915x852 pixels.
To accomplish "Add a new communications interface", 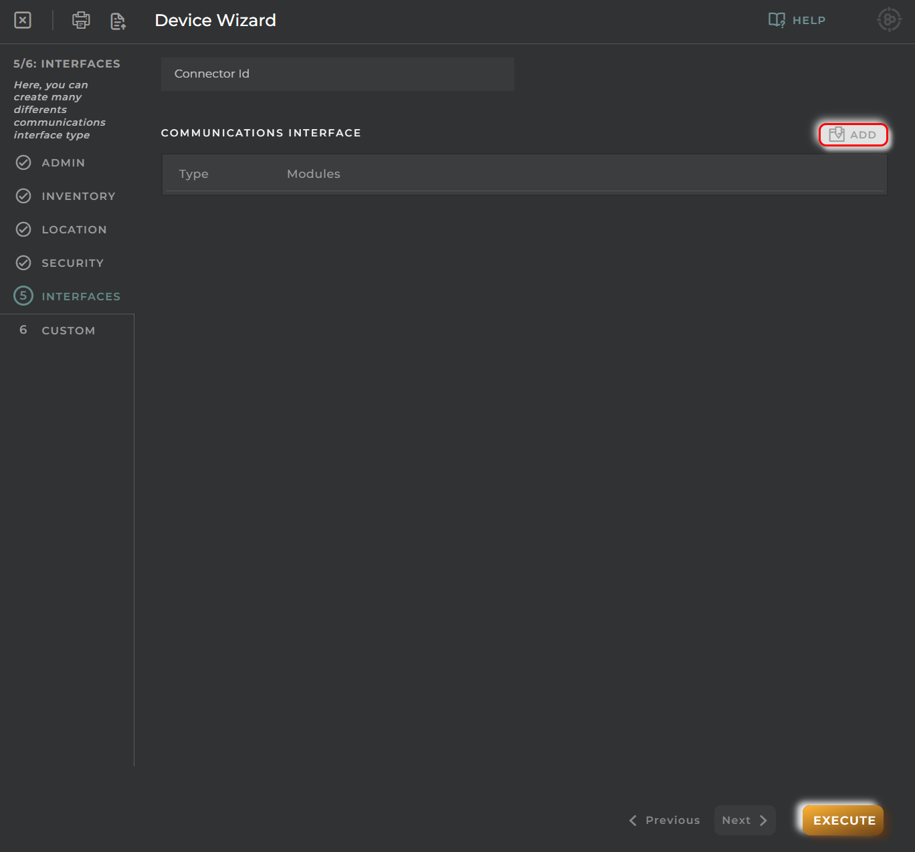I will 853,134.
